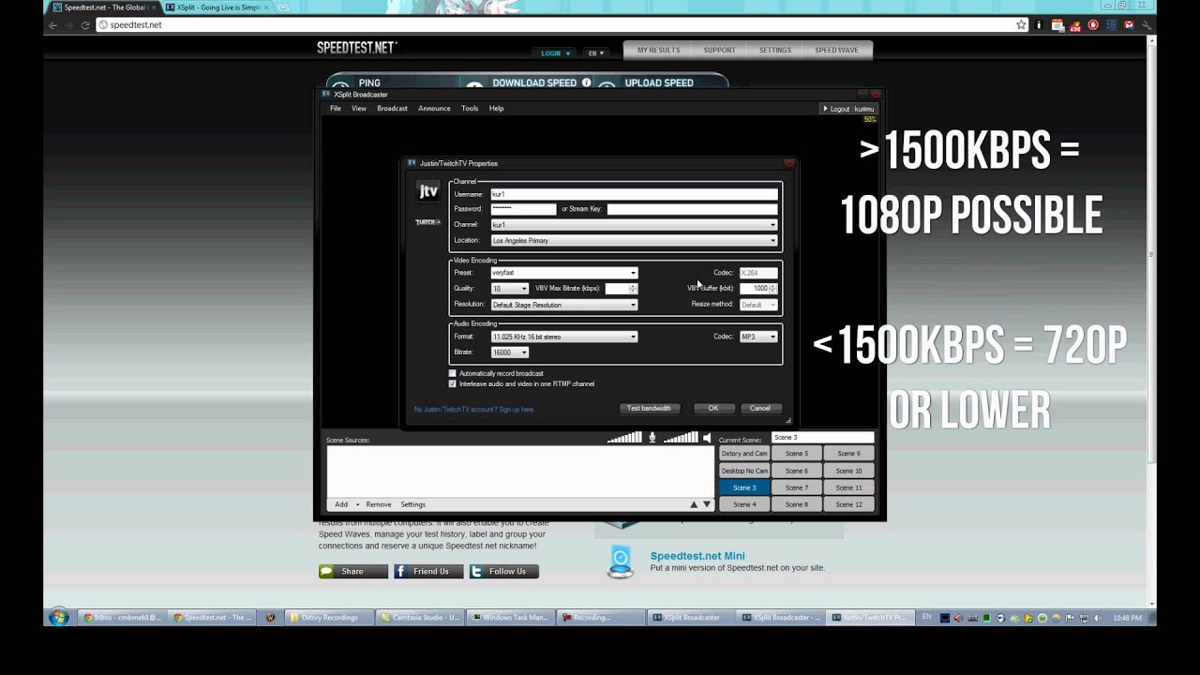Switch to Scene 5
1200x675 pixels.
click(x=797, y=454)
